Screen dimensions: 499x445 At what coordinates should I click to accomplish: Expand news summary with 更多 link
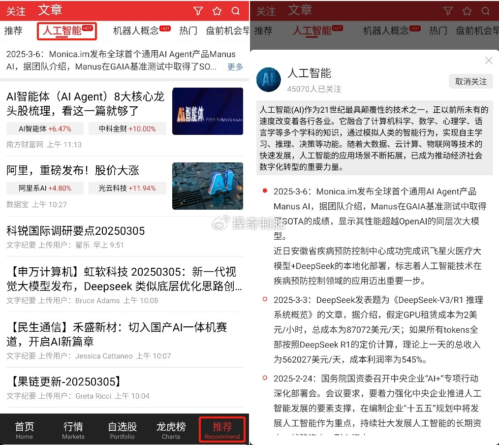click(x=235, y=66)
